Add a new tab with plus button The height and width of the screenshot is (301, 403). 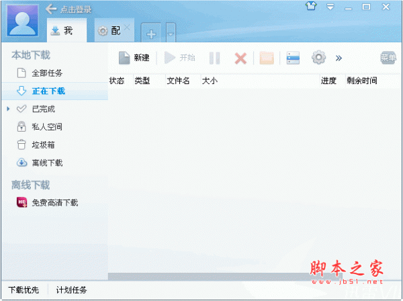click(x=151, y=34)
